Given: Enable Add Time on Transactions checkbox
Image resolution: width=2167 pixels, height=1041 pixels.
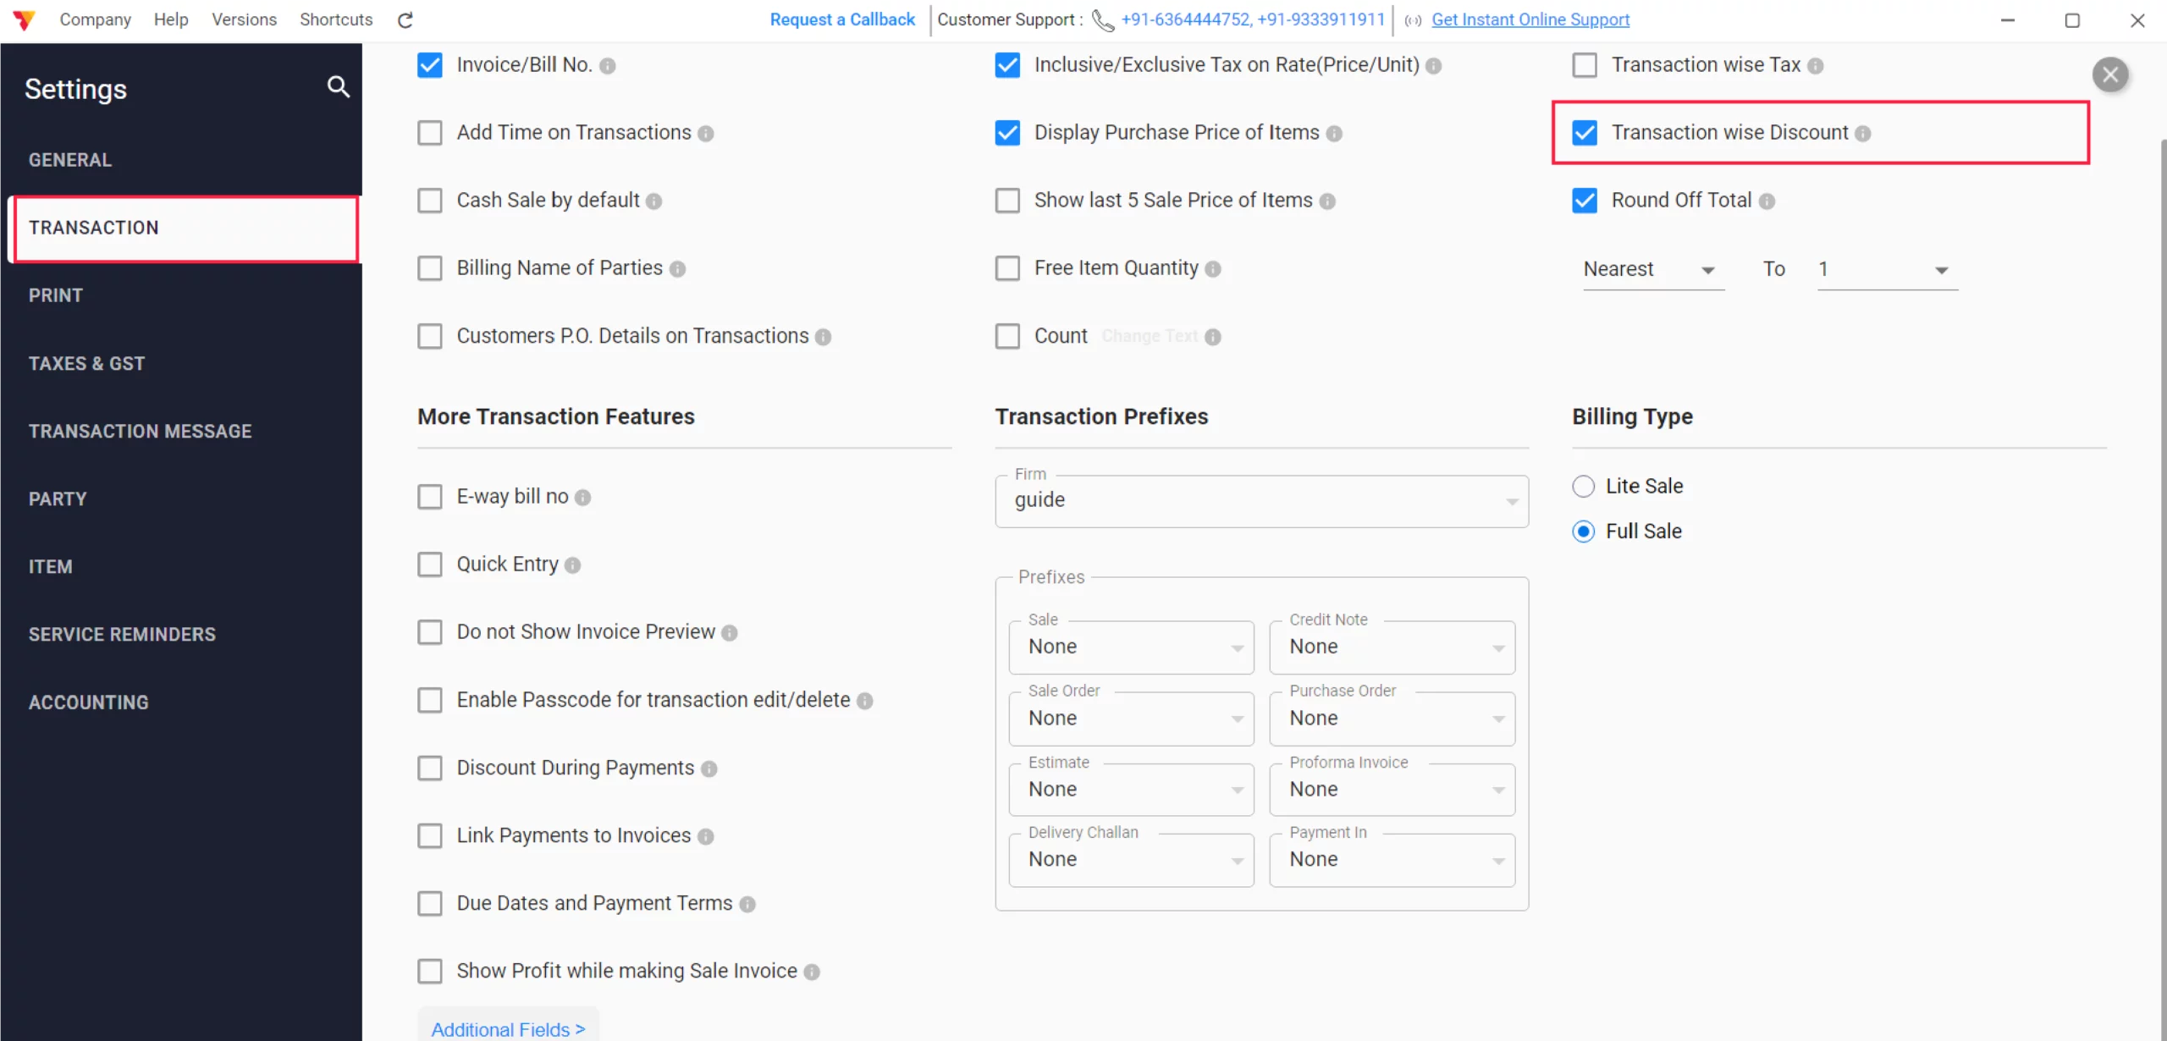Looking at the screenshot, I should (x=430, y=133).
